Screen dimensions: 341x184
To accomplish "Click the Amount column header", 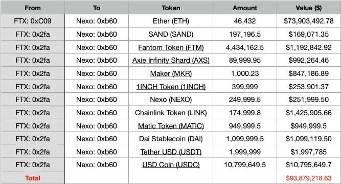I will click(245, 8).
